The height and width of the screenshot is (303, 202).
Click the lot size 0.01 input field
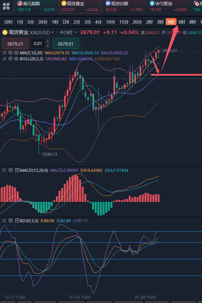tap(38, 44)
